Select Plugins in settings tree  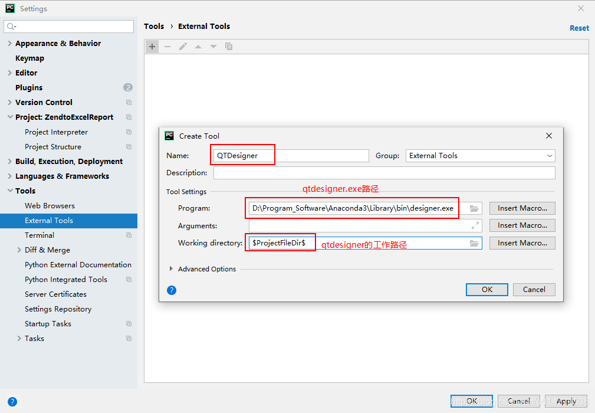click(29, 88)
